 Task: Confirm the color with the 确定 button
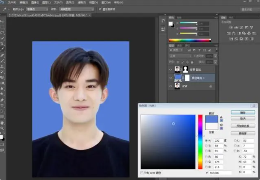pyautogui.click(x=243, y=112)
